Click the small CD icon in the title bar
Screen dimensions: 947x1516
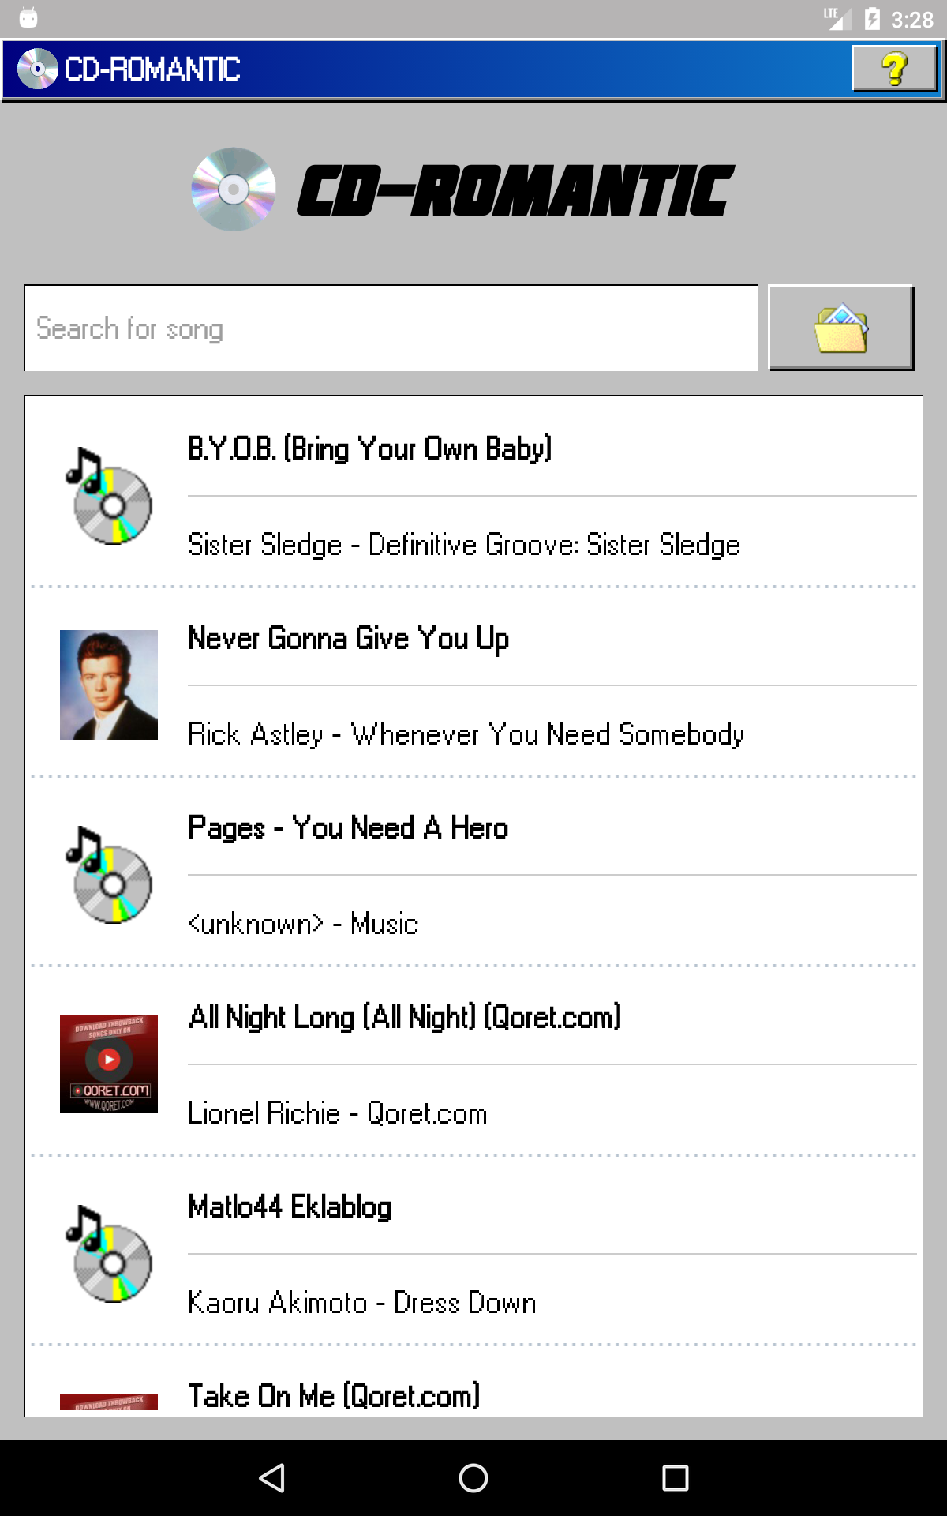pos(37,69)
